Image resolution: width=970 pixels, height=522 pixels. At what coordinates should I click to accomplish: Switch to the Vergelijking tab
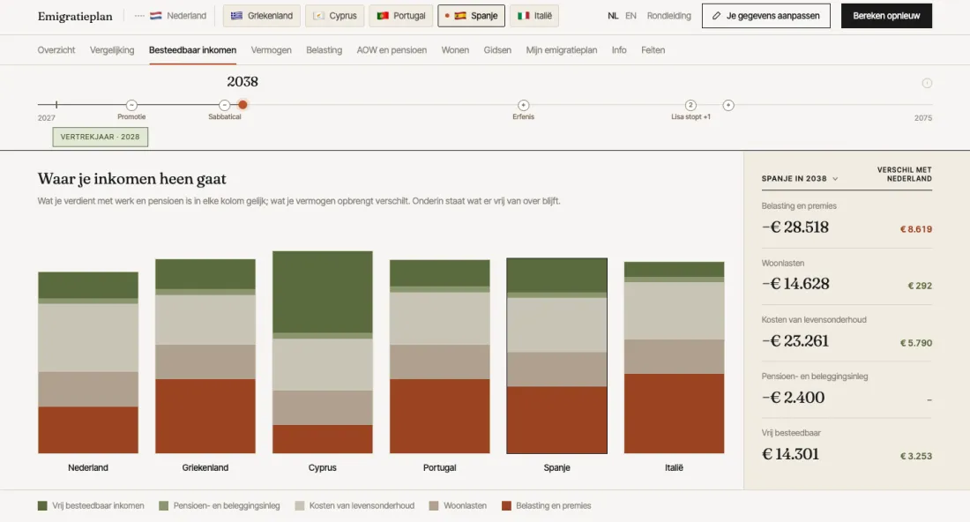(112, 50)
